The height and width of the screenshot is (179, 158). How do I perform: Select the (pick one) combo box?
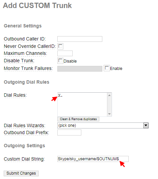[103, 125]
